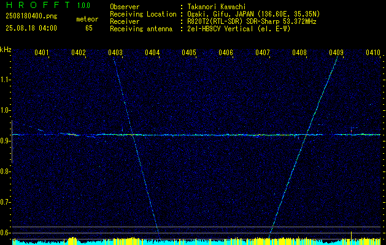Click the kHz axis unit label

6,50
